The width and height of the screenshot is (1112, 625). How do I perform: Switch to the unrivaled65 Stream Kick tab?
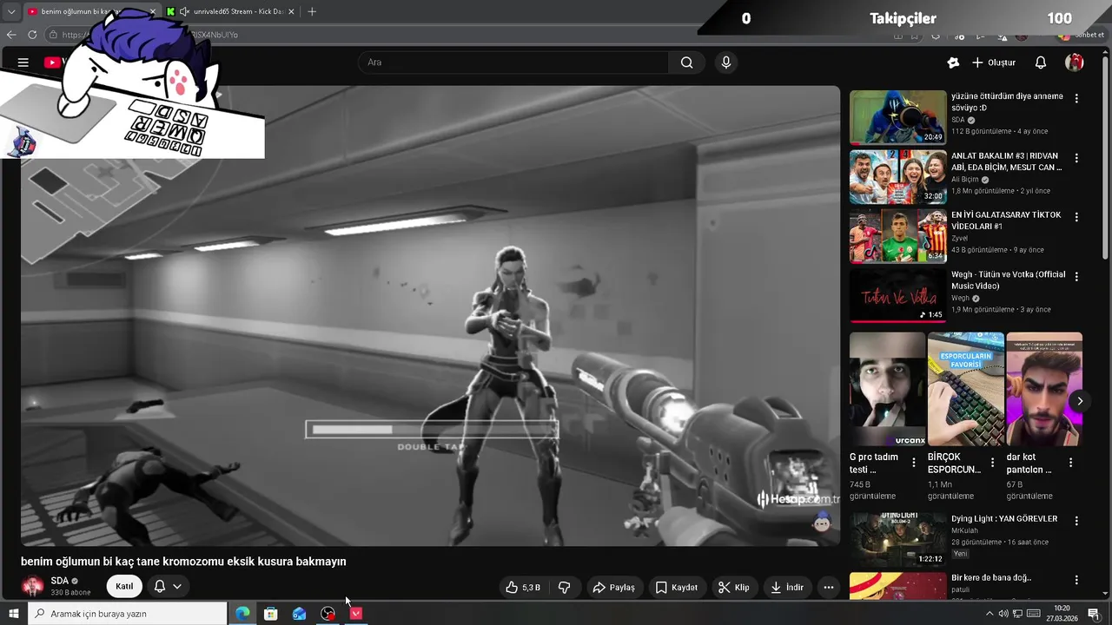(231, 11)
